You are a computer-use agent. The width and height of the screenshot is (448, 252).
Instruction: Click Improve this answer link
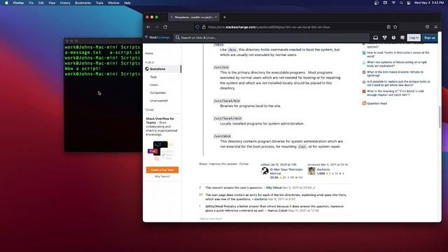click(x=223, y=164)
